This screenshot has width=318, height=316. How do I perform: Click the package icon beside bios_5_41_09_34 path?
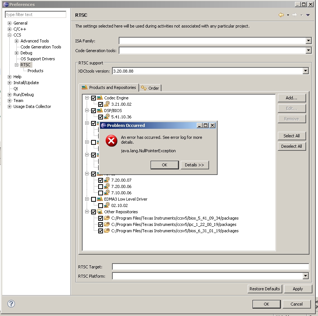coord(106,218)
